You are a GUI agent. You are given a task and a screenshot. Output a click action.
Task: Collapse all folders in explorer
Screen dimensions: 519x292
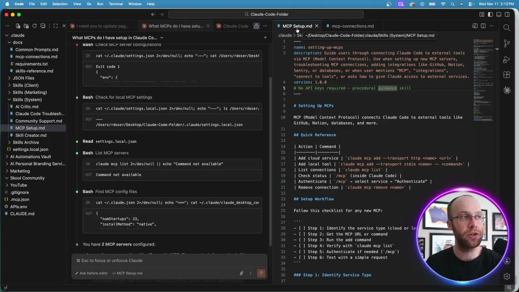[43, 26]
